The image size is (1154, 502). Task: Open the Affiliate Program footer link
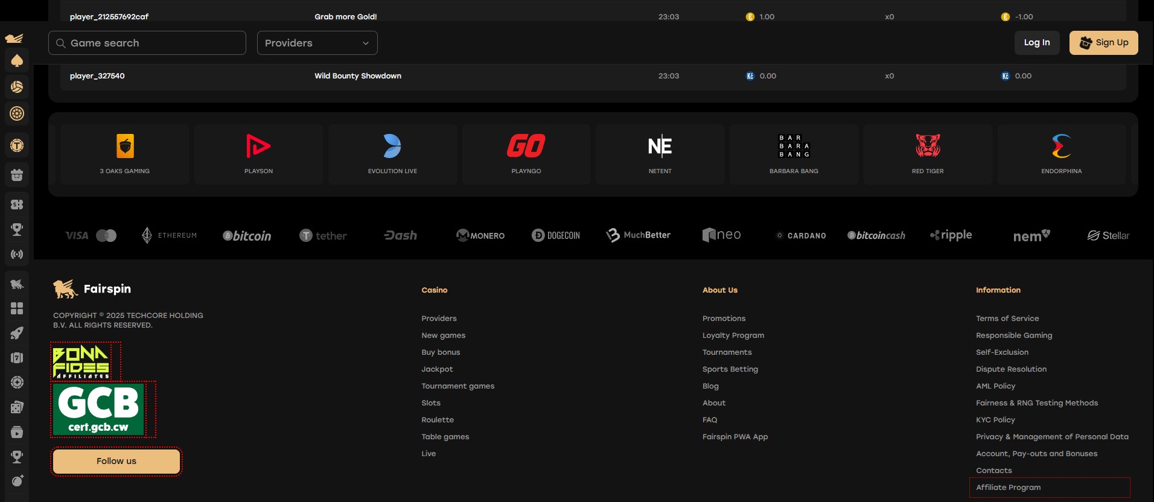point(1008,488)
